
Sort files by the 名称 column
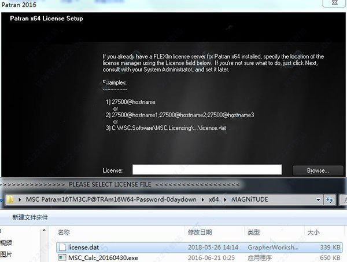pos(64,232)
